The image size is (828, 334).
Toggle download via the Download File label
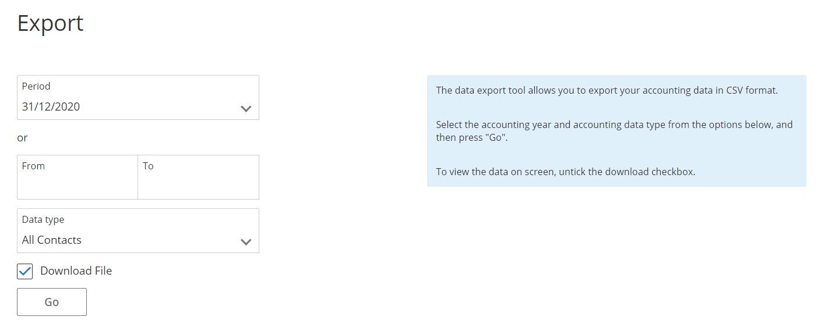click(76, 271)
